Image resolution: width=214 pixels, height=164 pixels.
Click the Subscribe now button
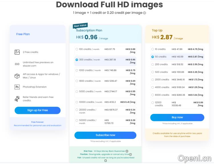coord(105,135)
